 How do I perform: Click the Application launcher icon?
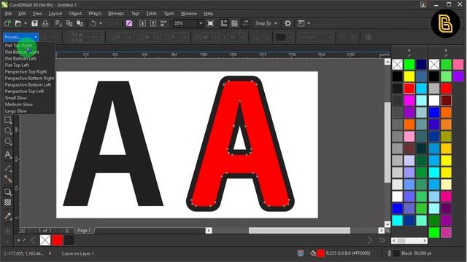tap(301, 23)
